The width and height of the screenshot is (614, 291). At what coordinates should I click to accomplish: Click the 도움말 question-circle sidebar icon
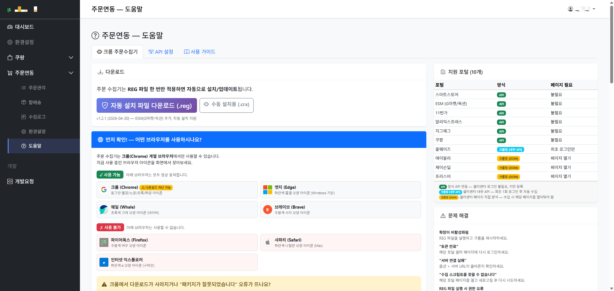pyautogui.click(x=23, y=146)
